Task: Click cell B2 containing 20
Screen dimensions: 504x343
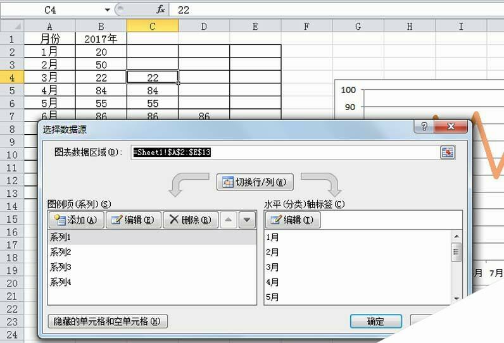Action: click(101, 52)
